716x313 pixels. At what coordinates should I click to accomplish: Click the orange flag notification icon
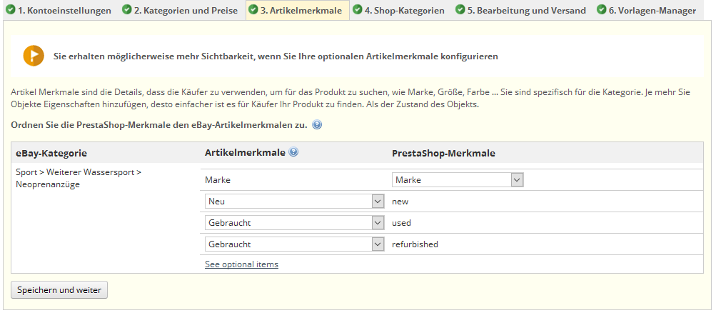(x=34, y=56)
